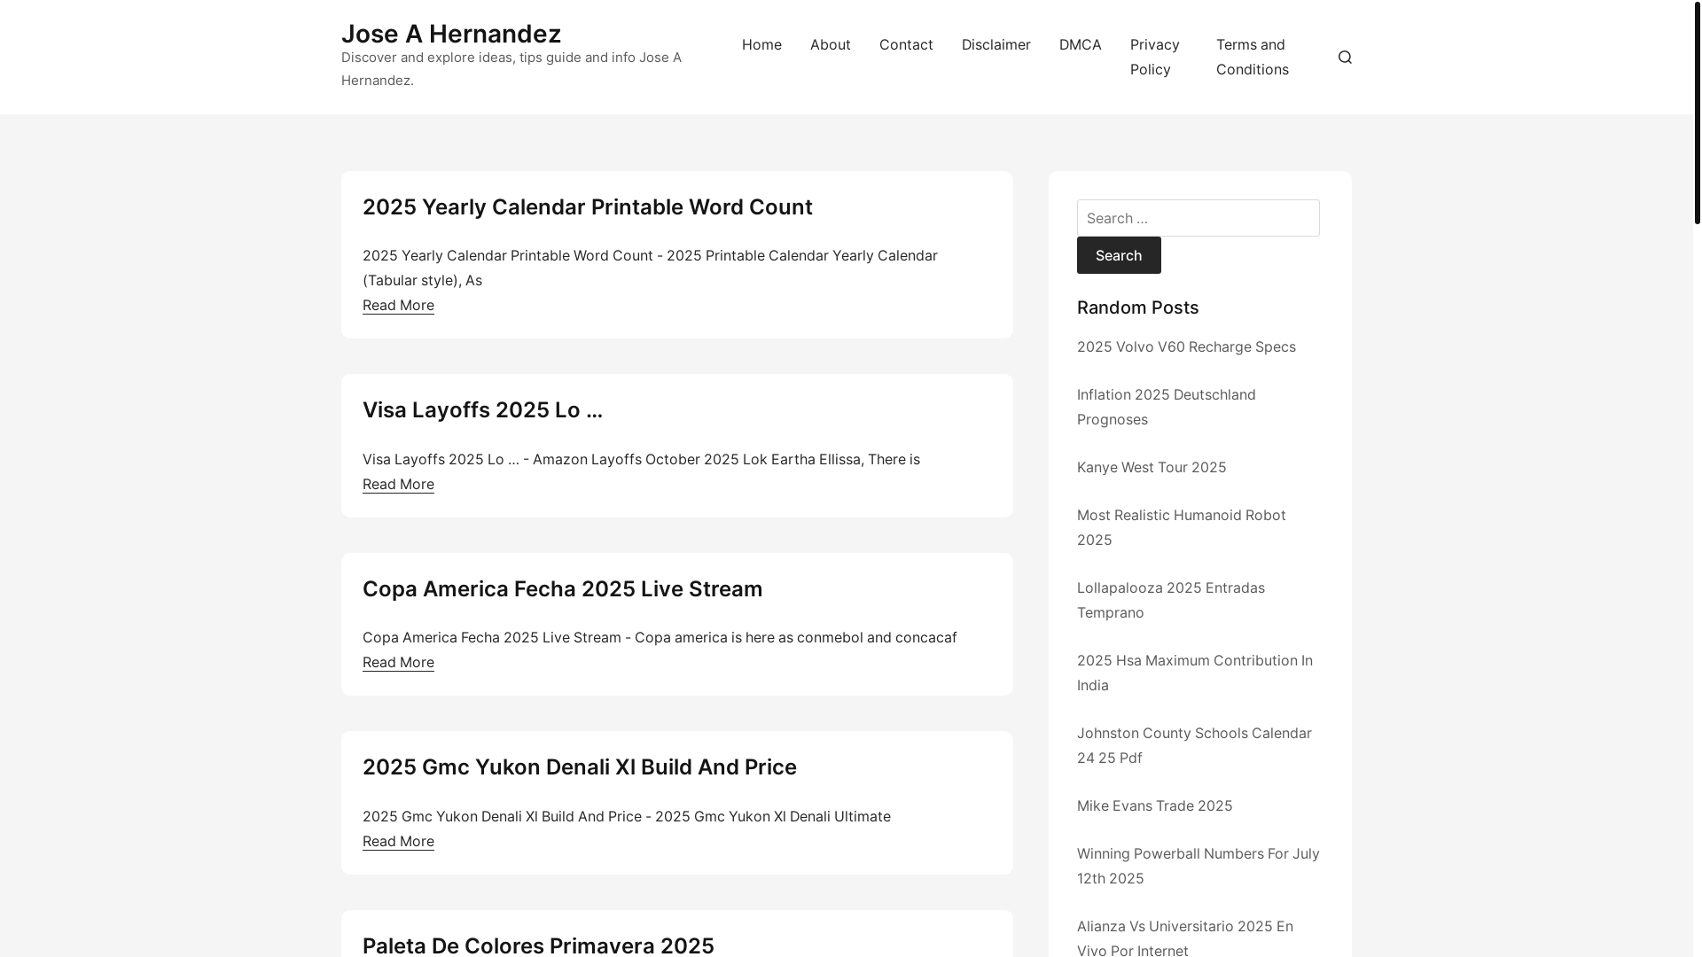1702x957 pixels.
Task: Open Most Realistic Humanoid Robot 2025 link
Action: click(x=1182, y=527)
